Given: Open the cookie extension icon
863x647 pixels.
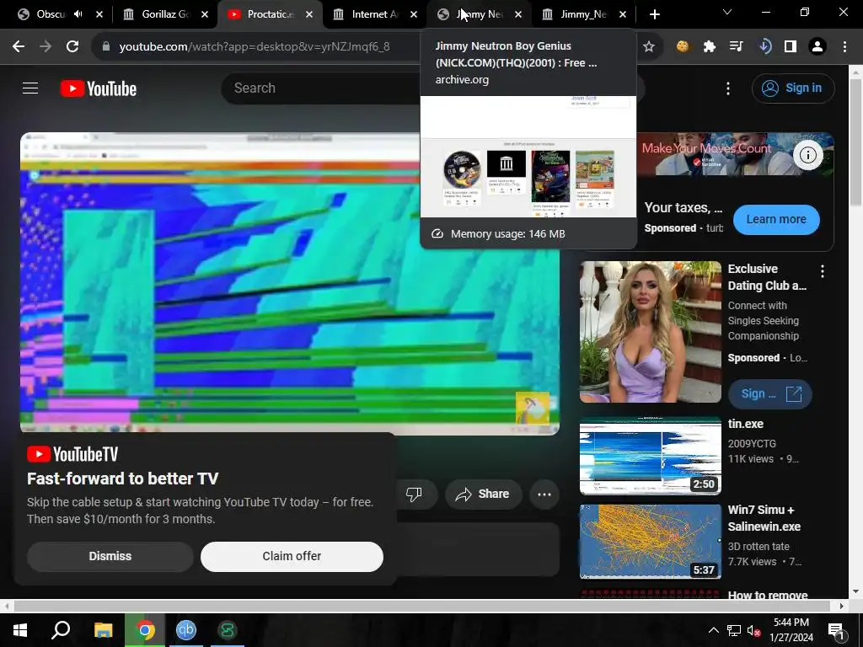Looking at the screenshot, I should 683,47.
